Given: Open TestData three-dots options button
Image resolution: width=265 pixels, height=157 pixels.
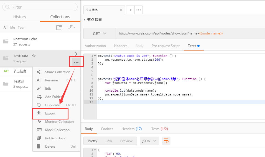Looking at the screenshot, I should (x=76, y=62).
